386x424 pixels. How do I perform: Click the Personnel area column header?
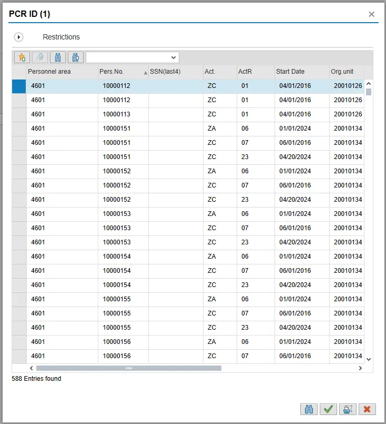62,72
